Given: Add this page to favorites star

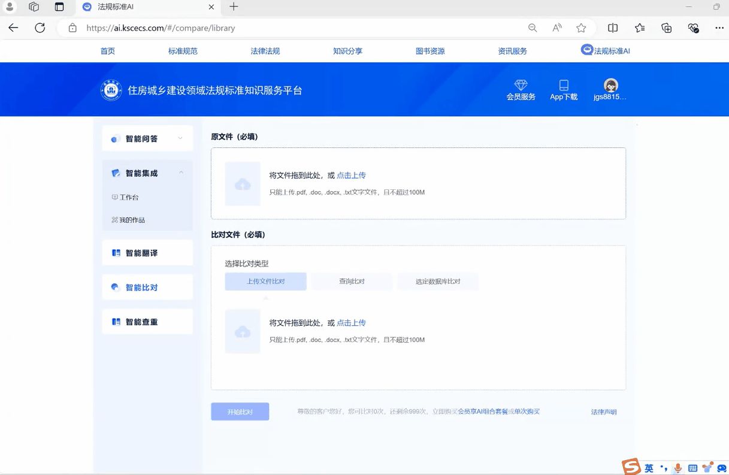Looking at the screenshot, I should (581, 28).
